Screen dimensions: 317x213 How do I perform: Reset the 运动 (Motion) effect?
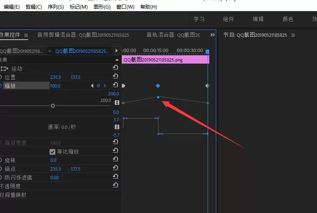coord(116,68)
